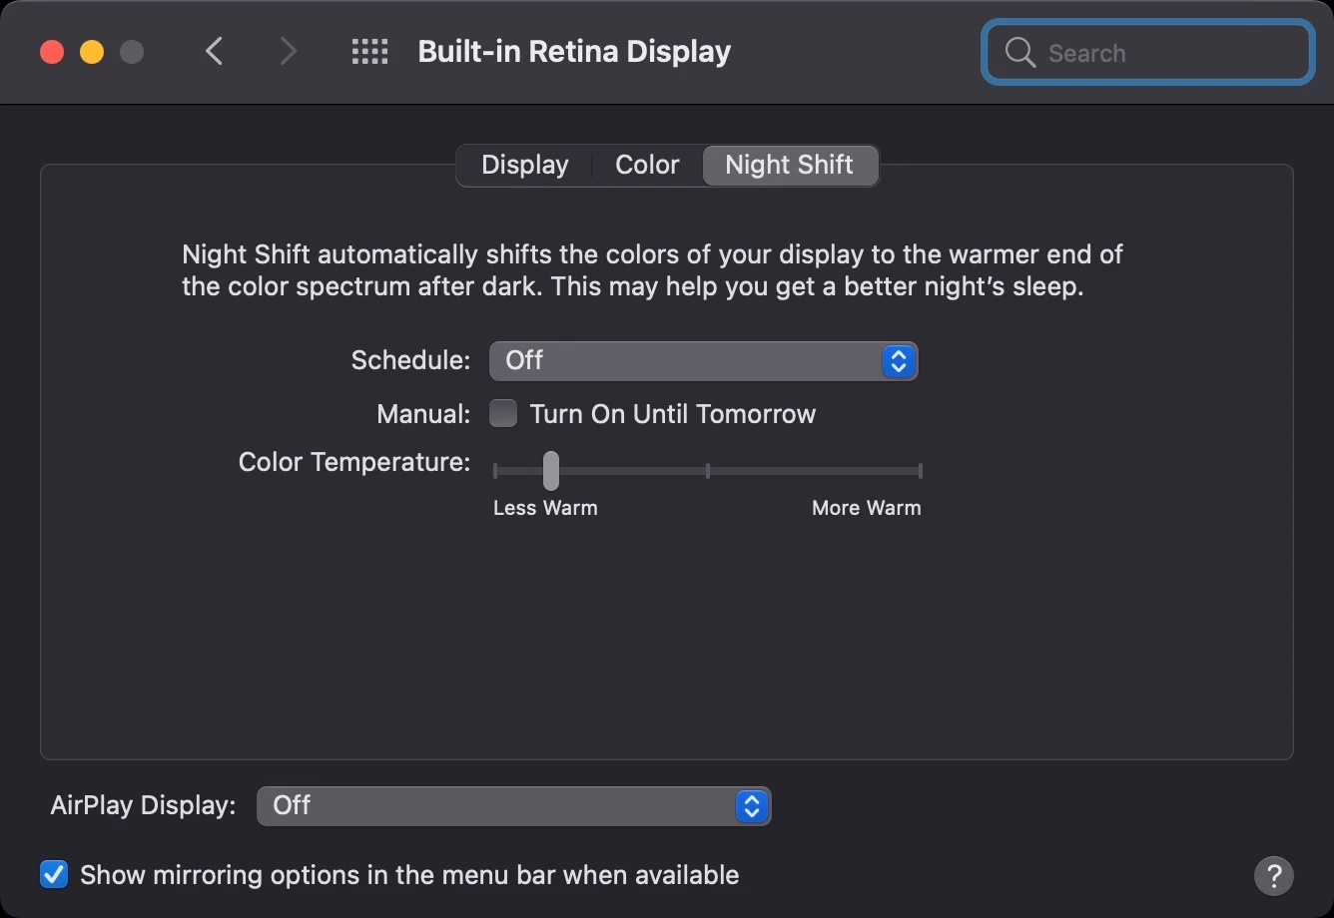Image resolution: width=1334 pixels, height=918 pixels.
Task: Switch to the Display tab
Action: tap(525, 165)
